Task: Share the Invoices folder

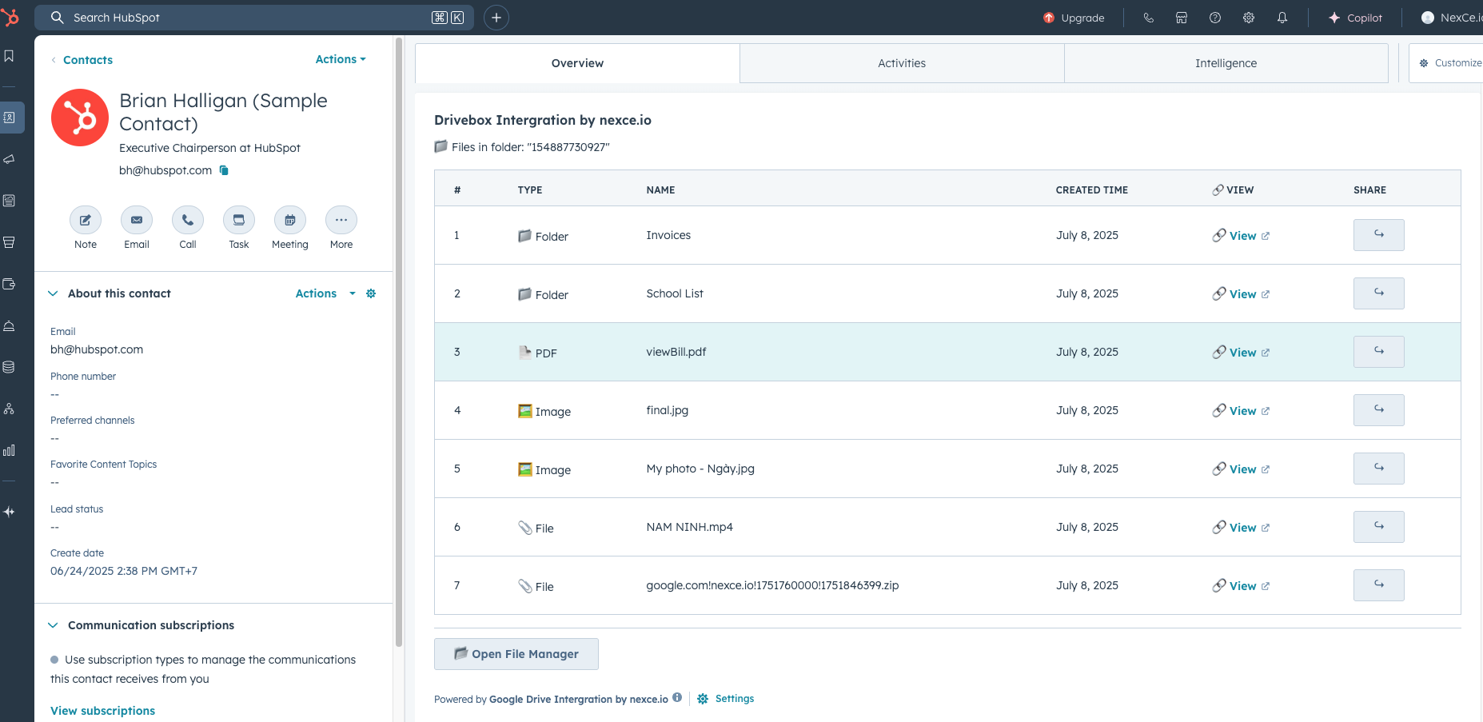Action: pos(1379,235)
